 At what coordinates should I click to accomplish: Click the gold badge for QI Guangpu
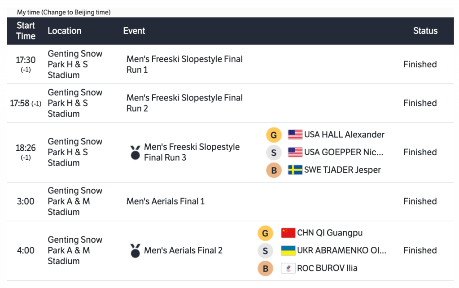(x=265, y=233)
